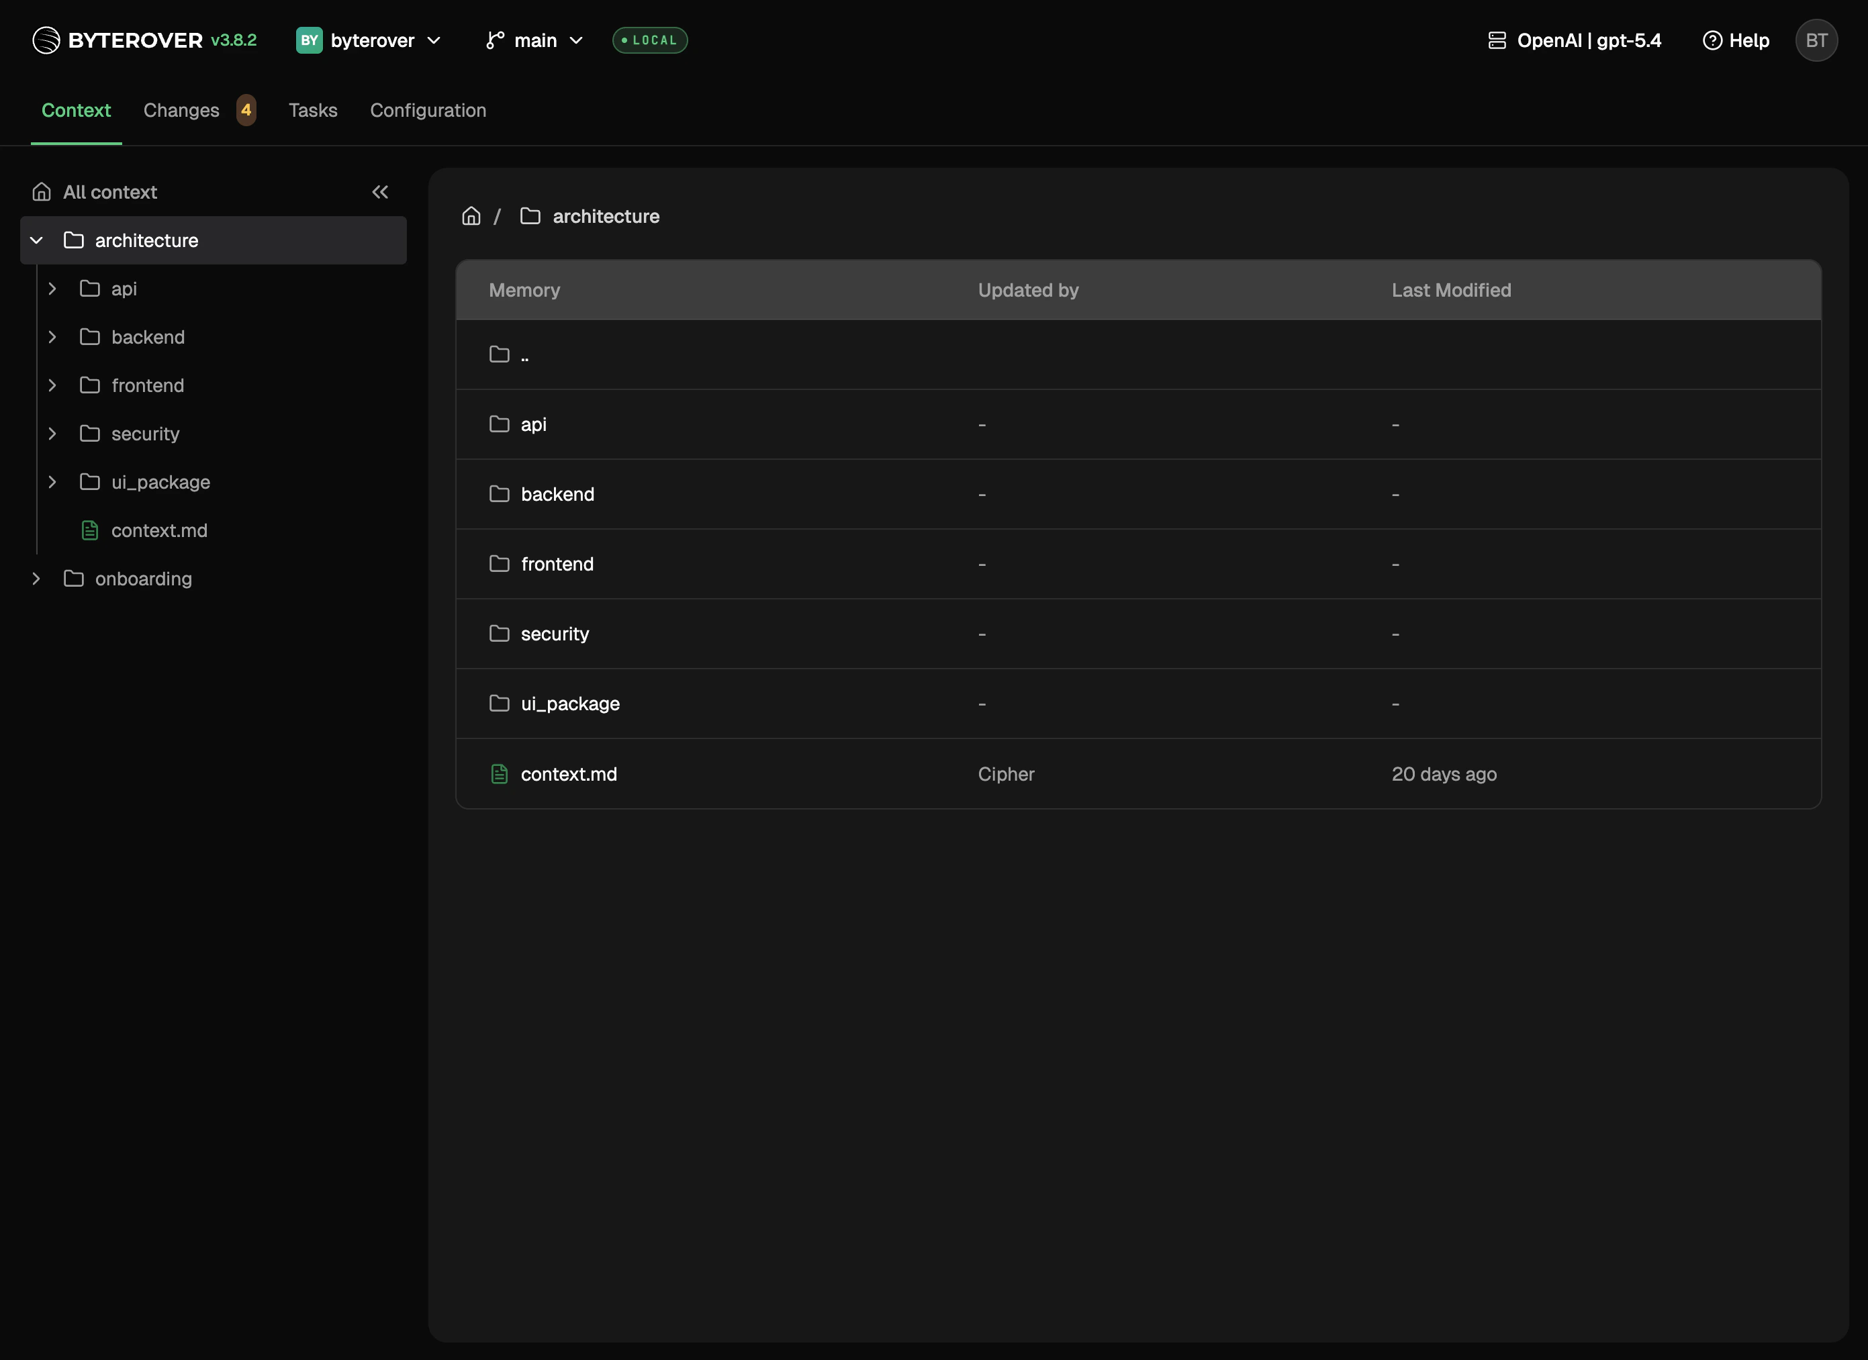Click the branch icon next to main
Viewport: 1868px width, 1360px height.
click(494, 40)
